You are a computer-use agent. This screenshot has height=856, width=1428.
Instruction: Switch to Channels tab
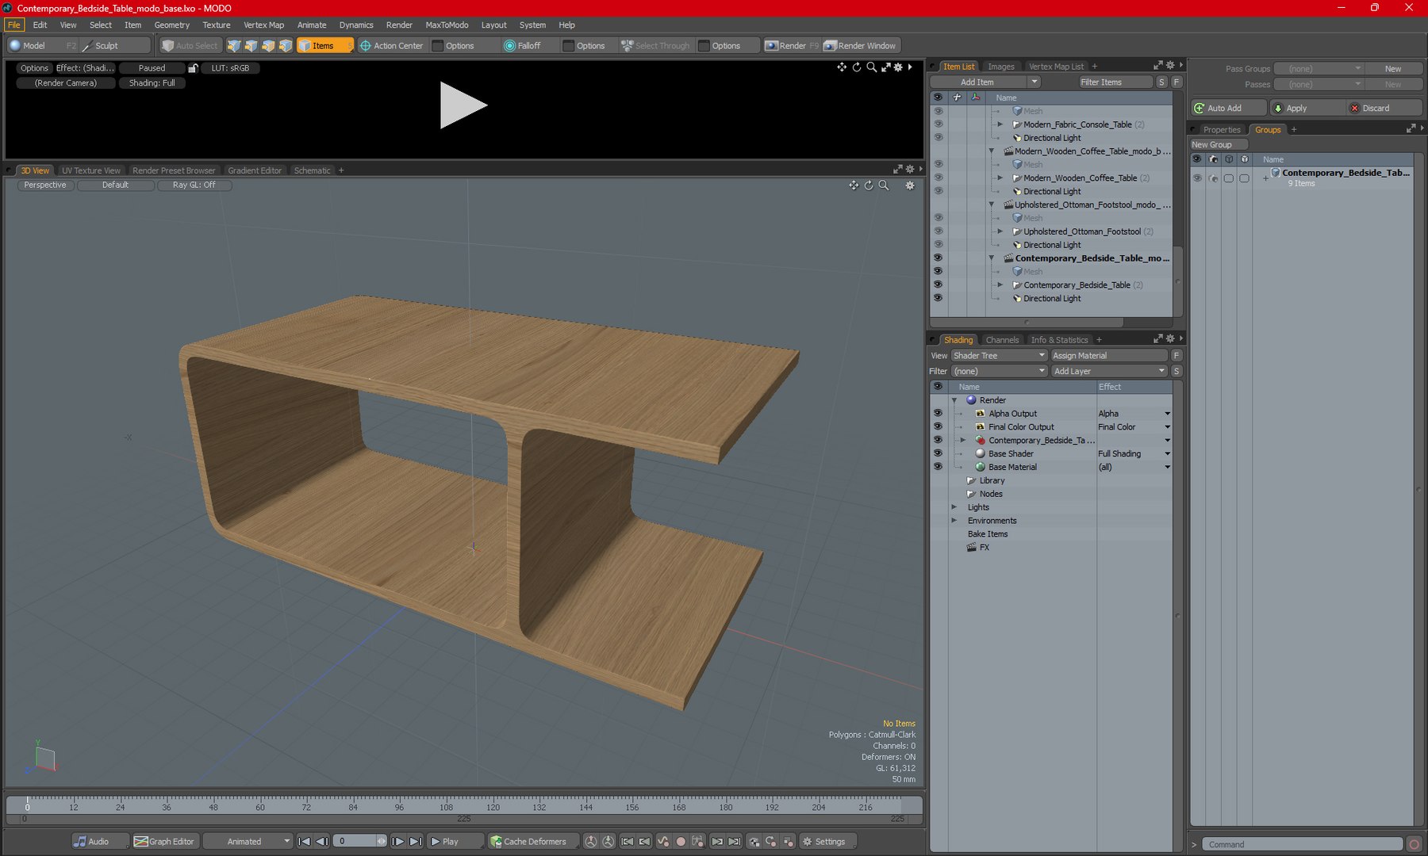pos(1002,340)
